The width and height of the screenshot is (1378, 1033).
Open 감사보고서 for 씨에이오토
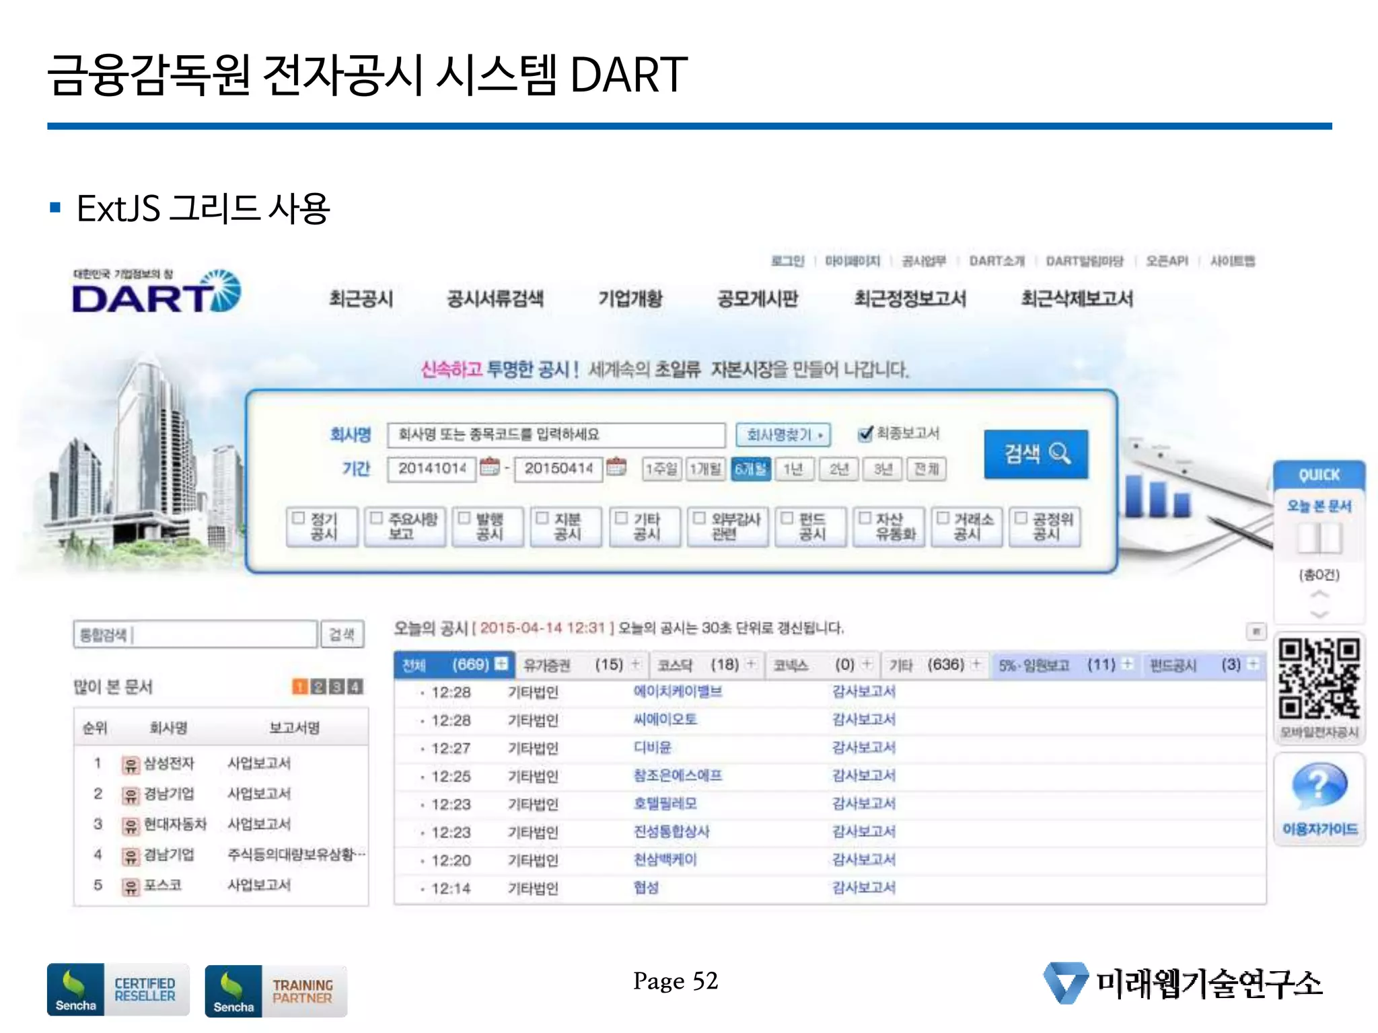pyautogui.click(x=863, y=720)
